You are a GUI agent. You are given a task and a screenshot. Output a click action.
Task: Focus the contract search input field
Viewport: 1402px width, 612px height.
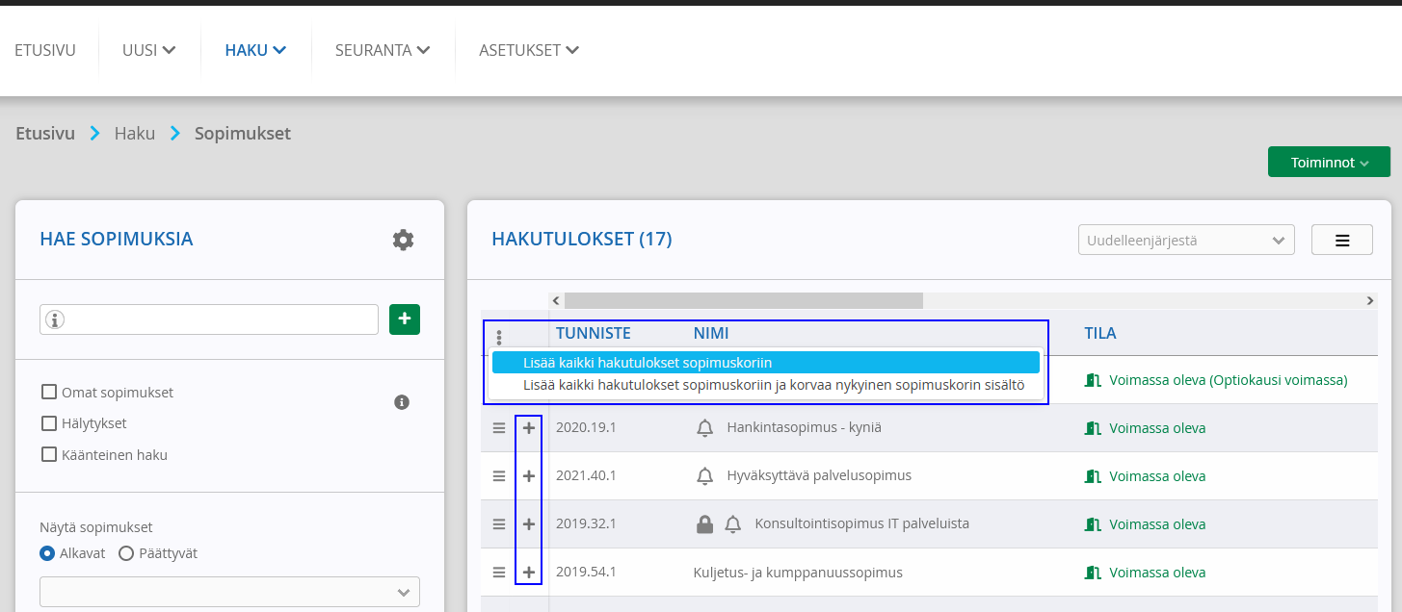tap(209, 319)
